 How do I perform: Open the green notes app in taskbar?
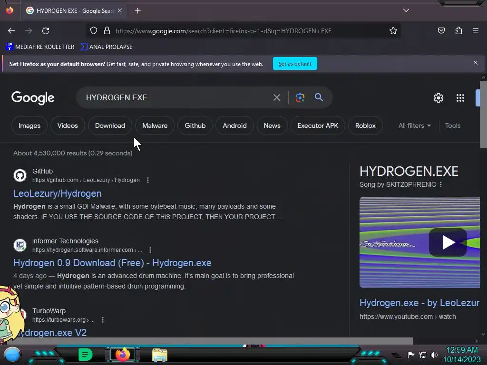86,355
